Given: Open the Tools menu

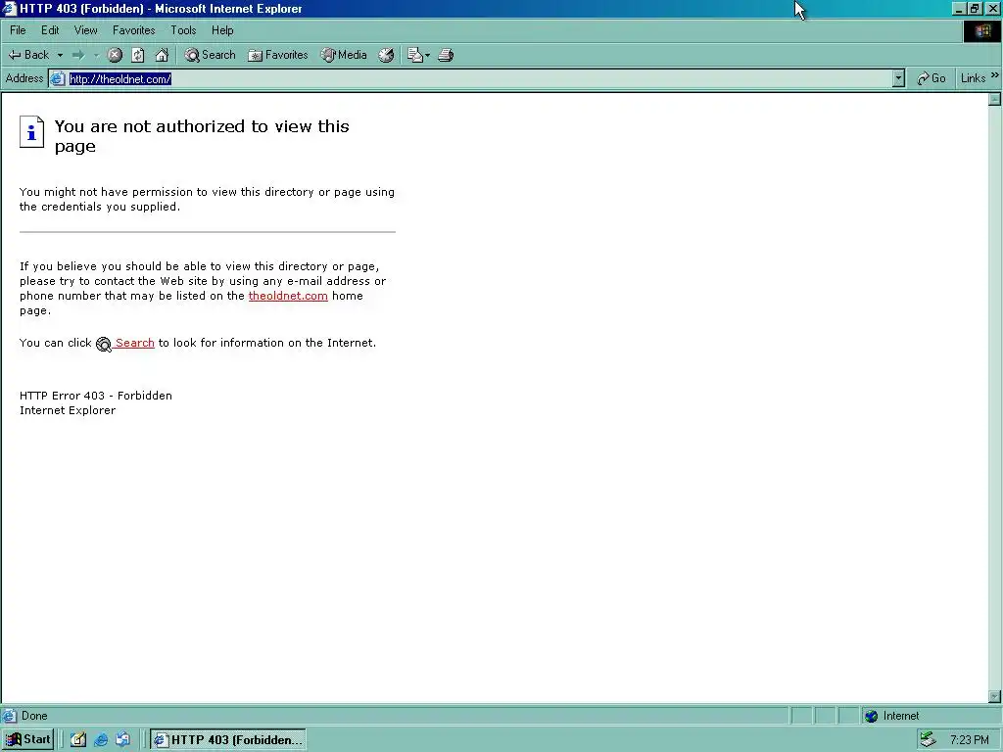Looking at the screenshot, I should [x=183, y=30].
